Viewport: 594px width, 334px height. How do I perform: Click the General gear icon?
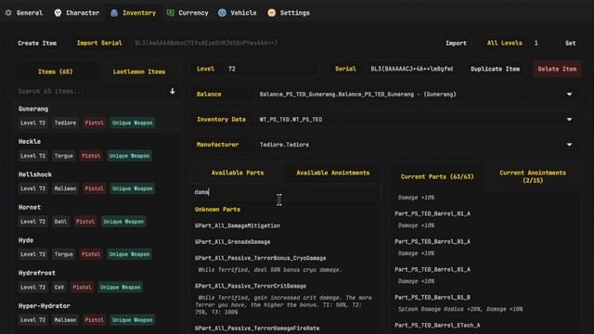[8, 13]
